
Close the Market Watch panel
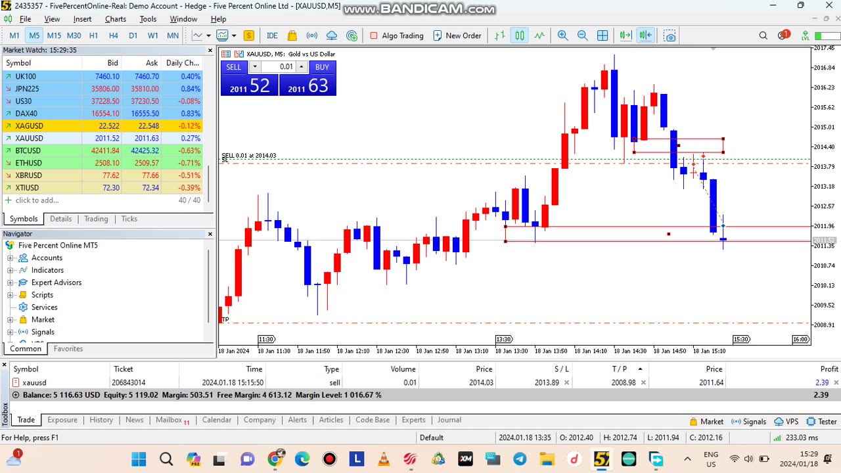(x=210, y=50)
